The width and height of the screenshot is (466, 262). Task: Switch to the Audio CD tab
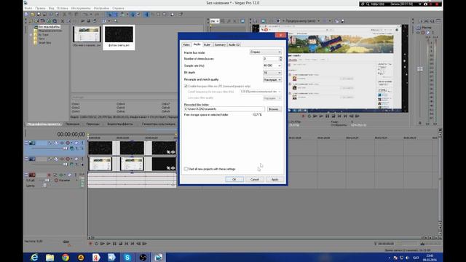(x=234, y=45)
